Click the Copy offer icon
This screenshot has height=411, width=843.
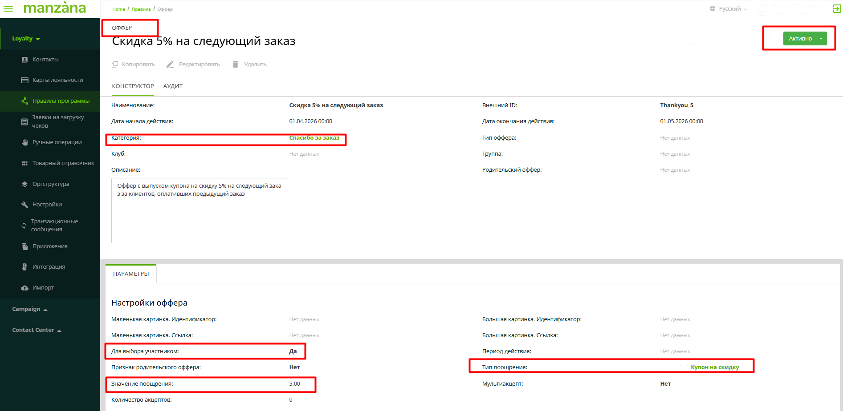[115, 64]
